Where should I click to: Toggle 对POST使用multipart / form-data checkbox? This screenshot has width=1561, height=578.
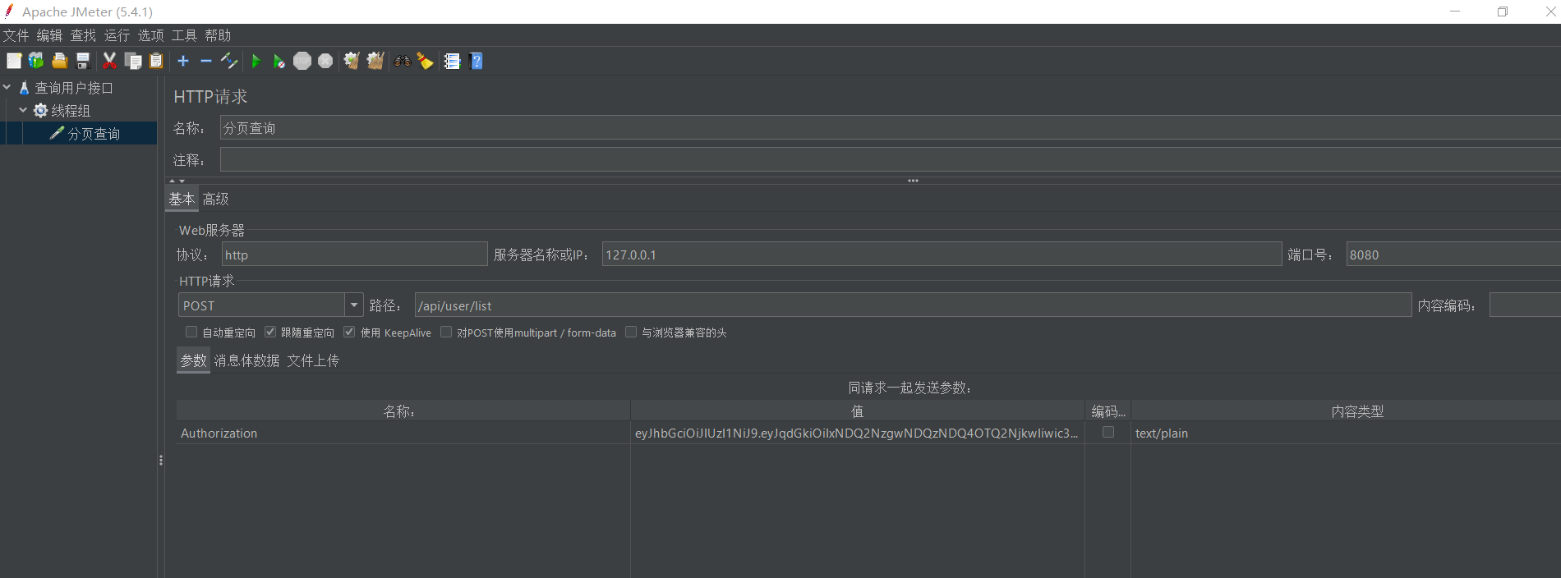[x=446, y=332]
